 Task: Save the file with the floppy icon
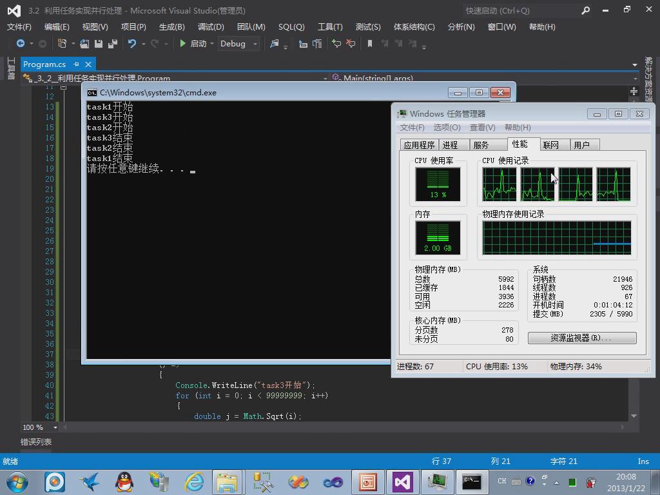tap(99, 43)
